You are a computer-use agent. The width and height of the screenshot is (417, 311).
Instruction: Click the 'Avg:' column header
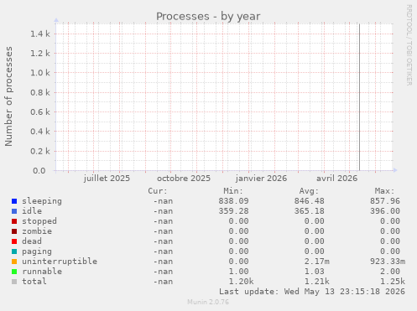[309, 191]
